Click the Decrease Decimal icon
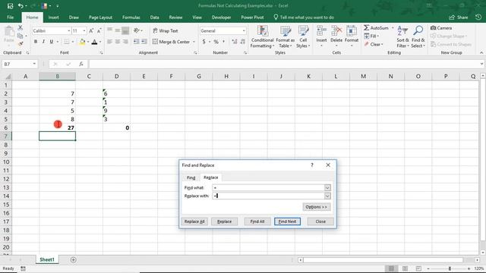The width and height of the screenshot is (486, 273). [243, 42]
